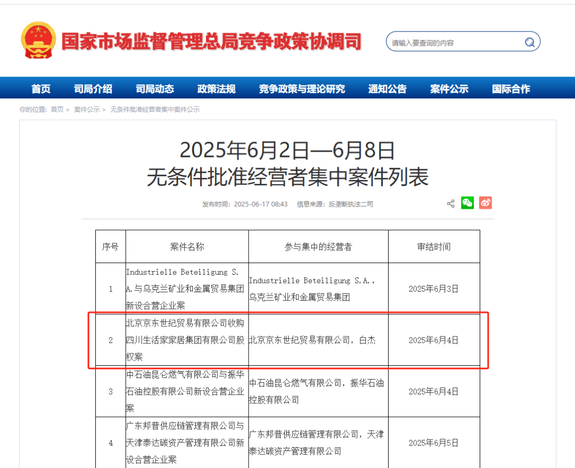This screenshot has width=575, height=468.
Task: Click serial number 4 in the table
Action: pyautogui.click(x=111, y=442)
